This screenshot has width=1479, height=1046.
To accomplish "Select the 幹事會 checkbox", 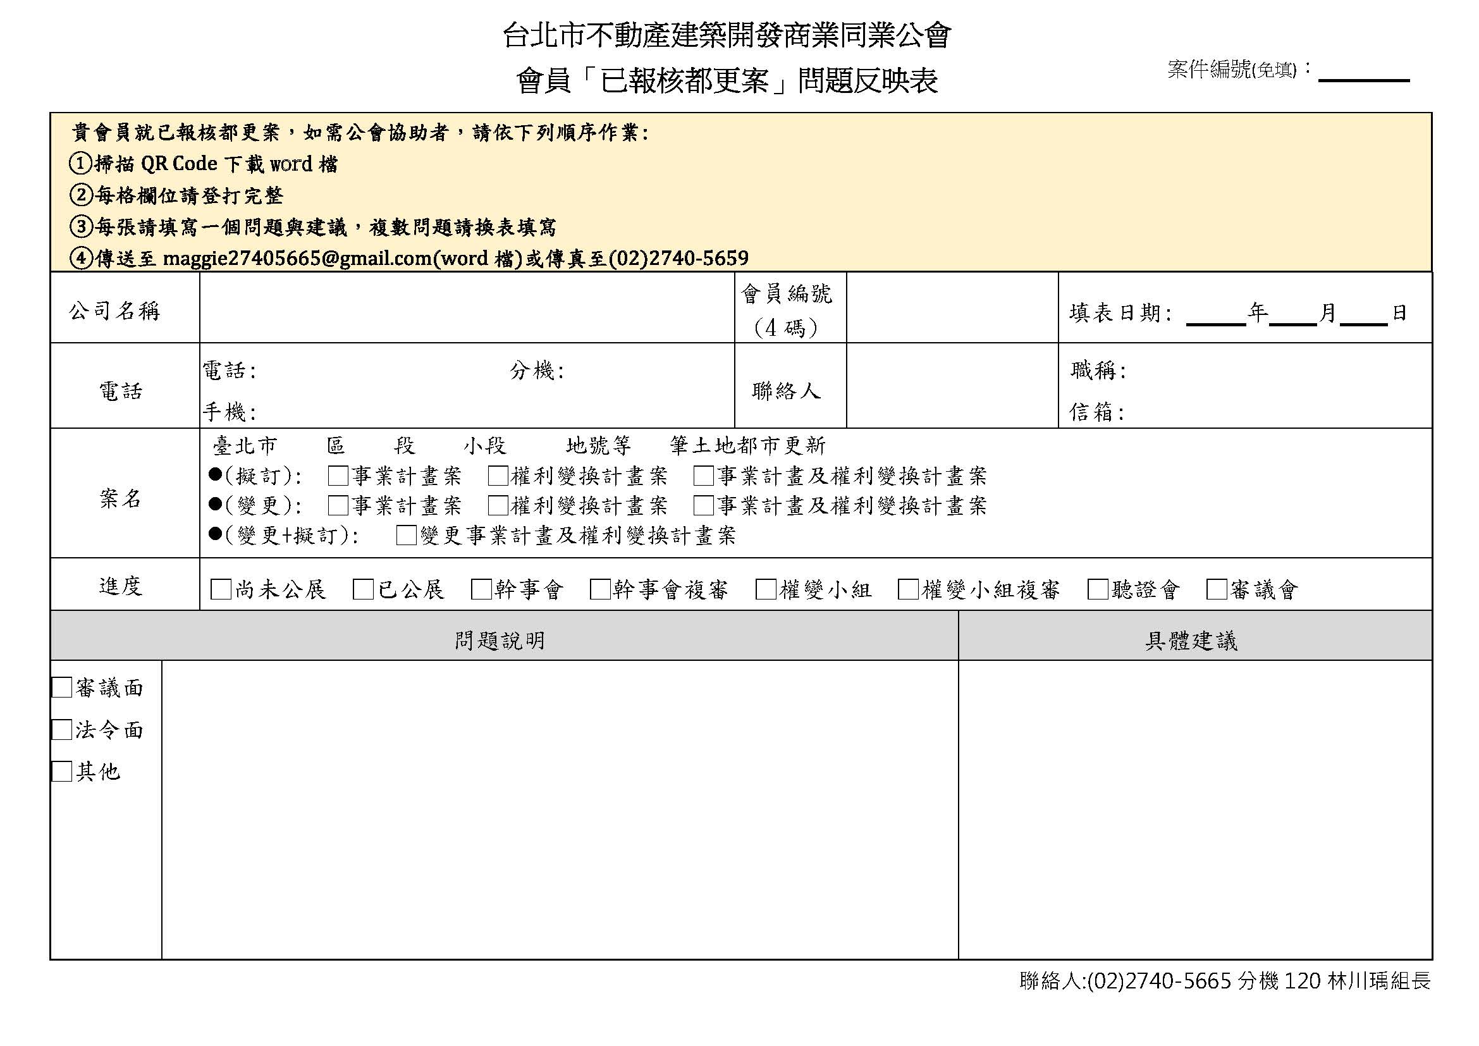I will point(481,589).
